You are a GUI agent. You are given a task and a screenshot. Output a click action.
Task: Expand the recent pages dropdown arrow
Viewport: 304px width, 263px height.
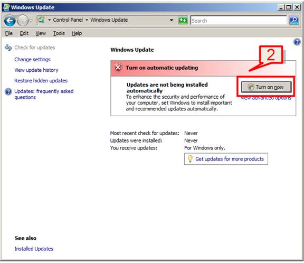click(31, 20)
